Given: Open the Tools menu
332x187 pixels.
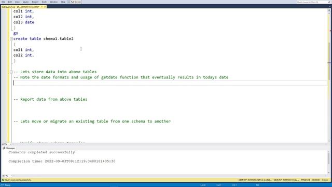Looking at the screenshot, I should pos(44,2).
